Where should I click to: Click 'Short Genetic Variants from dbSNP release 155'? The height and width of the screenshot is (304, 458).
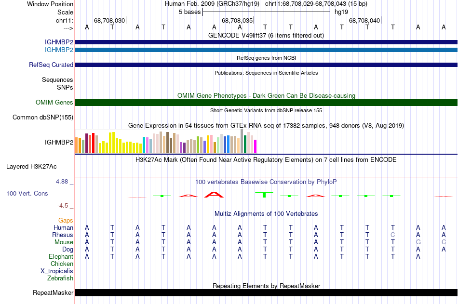click(x=266, y=110)
